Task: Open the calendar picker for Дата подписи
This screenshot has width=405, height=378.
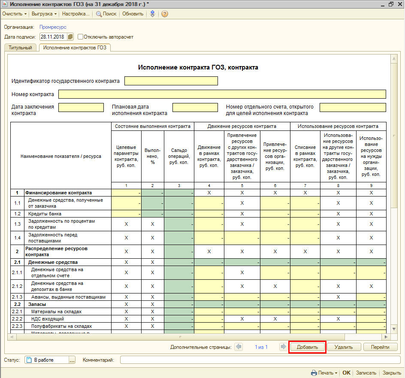Action: (71, 37)
